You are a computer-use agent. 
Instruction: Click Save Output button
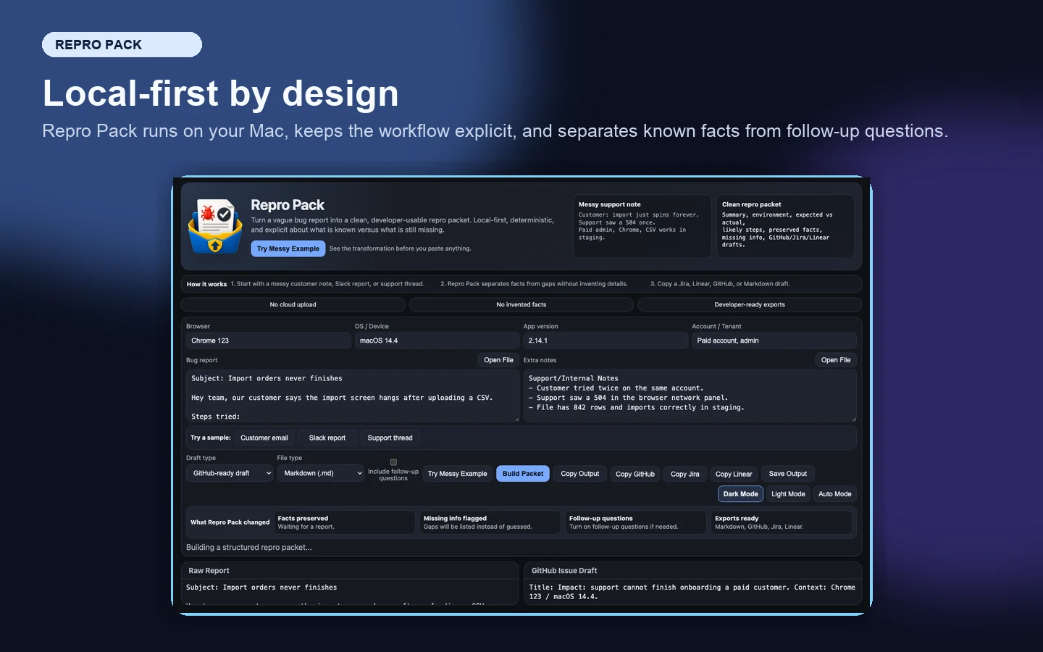tap(788, 474)
